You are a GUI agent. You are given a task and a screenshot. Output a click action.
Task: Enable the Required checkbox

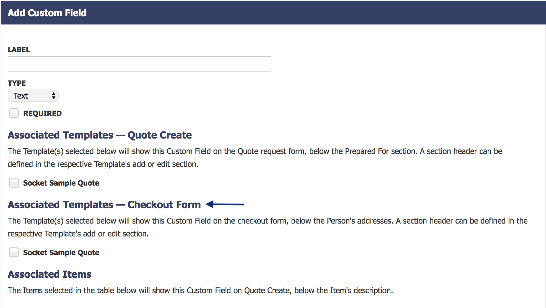(x=14, y=113)
